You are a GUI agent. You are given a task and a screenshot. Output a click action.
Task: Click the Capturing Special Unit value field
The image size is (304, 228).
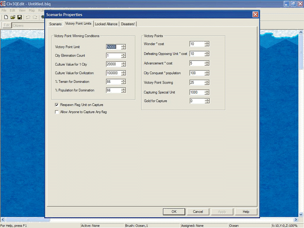pos(196,92)
